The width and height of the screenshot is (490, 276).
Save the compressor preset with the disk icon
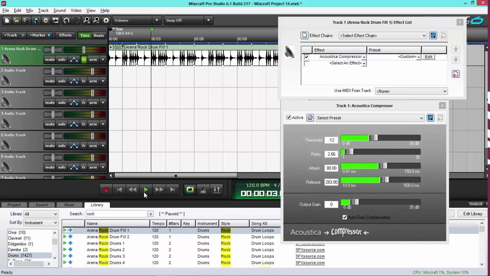(x=431, y=118)
